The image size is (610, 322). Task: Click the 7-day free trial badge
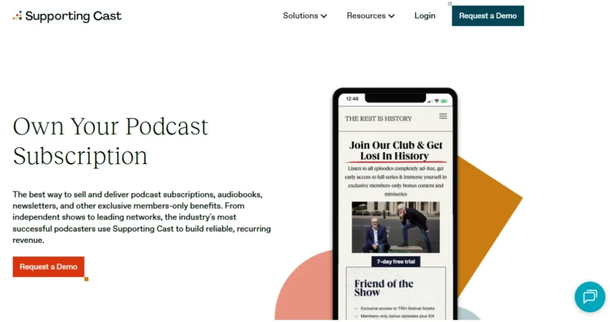click(x=396, y=262)
